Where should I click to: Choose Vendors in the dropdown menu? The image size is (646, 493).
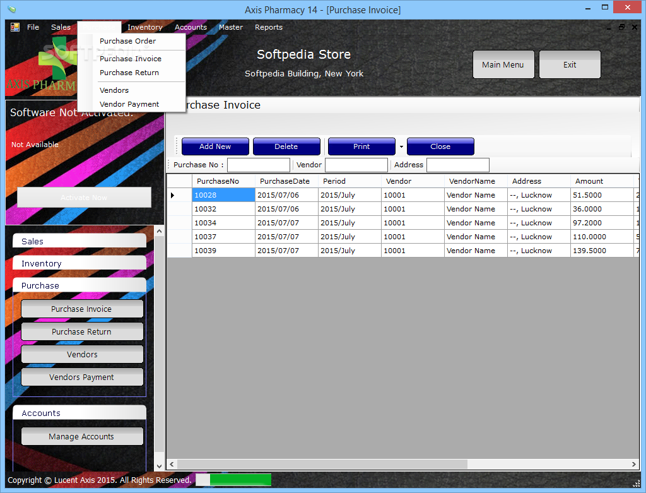[132, 90]
